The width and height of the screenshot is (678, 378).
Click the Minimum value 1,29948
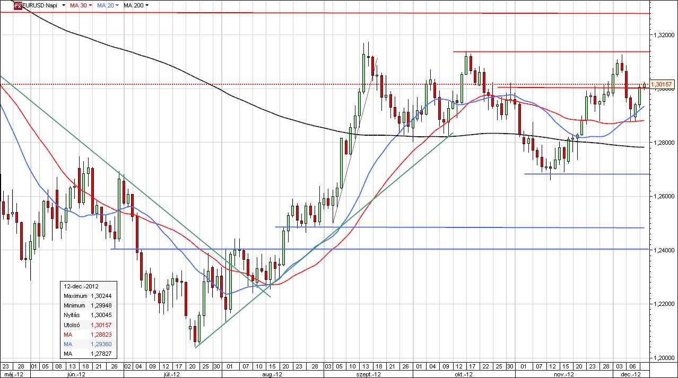point(101,305)
